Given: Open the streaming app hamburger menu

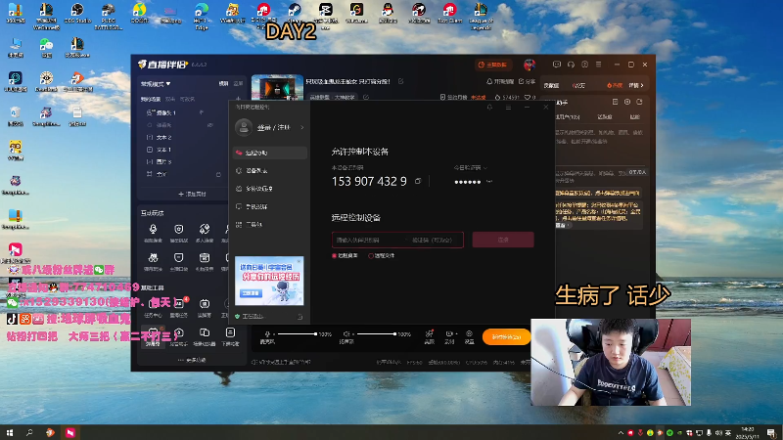Looking at the screenshot, I should (598, 65).
